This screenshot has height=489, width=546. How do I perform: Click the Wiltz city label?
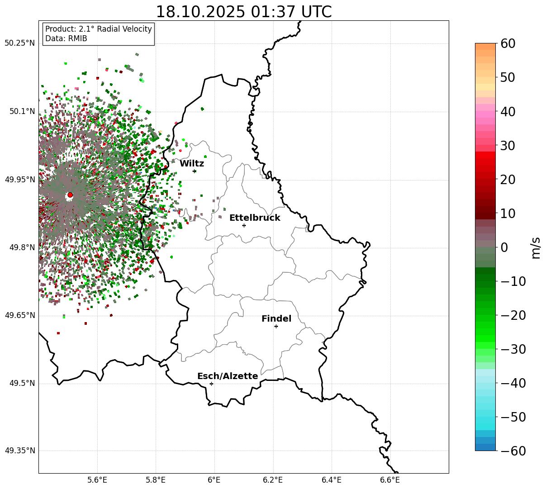[x=192, y=164]
